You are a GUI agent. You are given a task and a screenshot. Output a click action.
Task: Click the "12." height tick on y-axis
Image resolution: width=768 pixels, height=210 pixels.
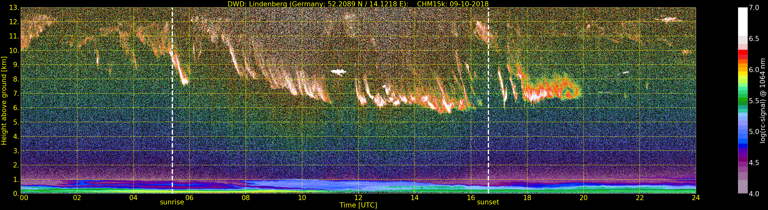click(x=14, y=22)
